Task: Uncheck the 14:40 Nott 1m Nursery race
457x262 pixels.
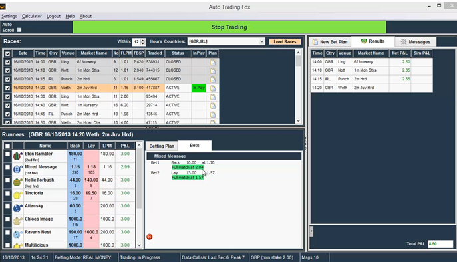Action: tap(7, 106)
